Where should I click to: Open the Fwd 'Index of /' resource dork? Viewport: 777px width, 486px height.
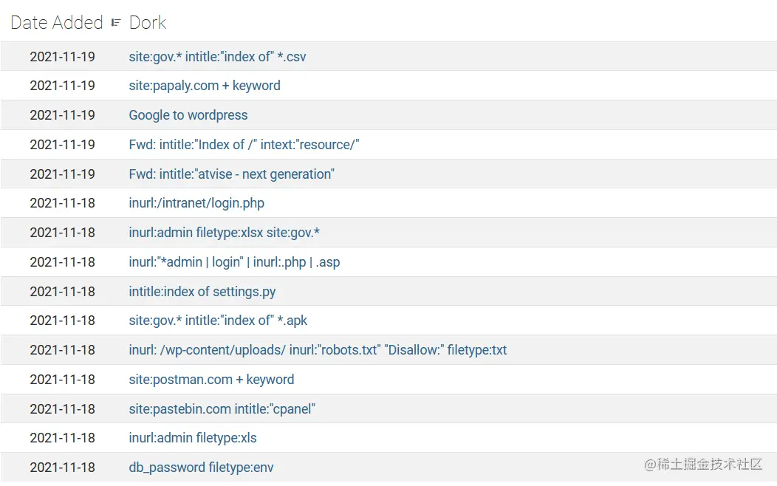pyautogui.click(x=244, y=145)
